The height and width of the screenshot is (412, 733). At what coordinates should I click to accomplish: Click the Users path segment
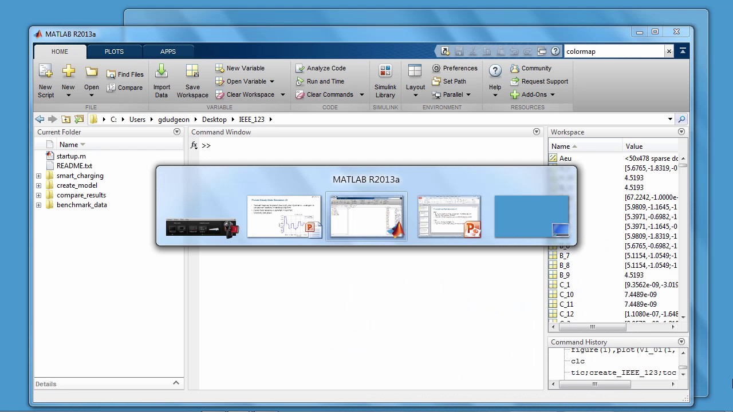tap(137, 119)
